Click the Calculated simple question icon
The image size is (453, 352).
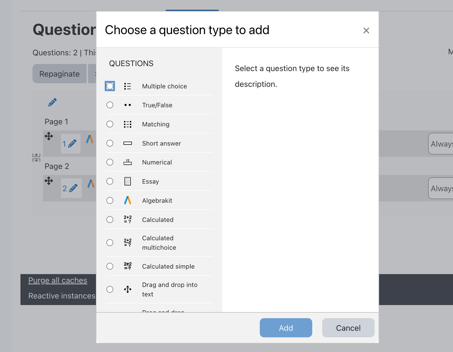(x=127, y=266)
